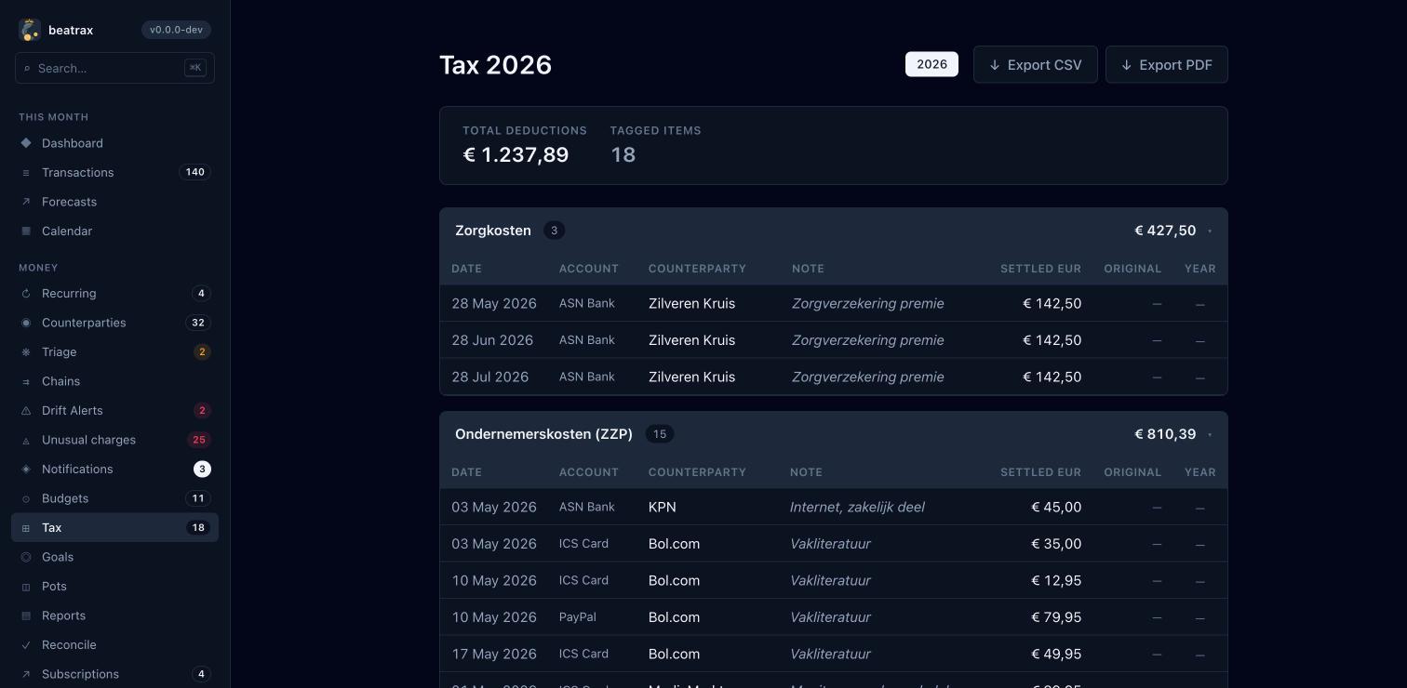Click the beatrax logo icon

(x=30, y=30)
